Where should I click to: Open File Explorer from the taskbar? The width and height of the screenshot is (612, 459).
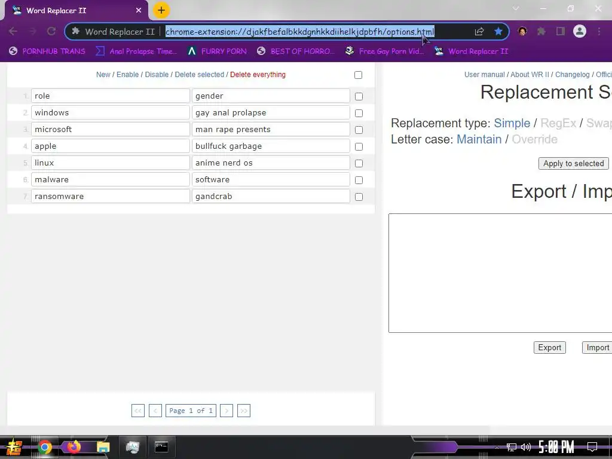pos(103,447)
